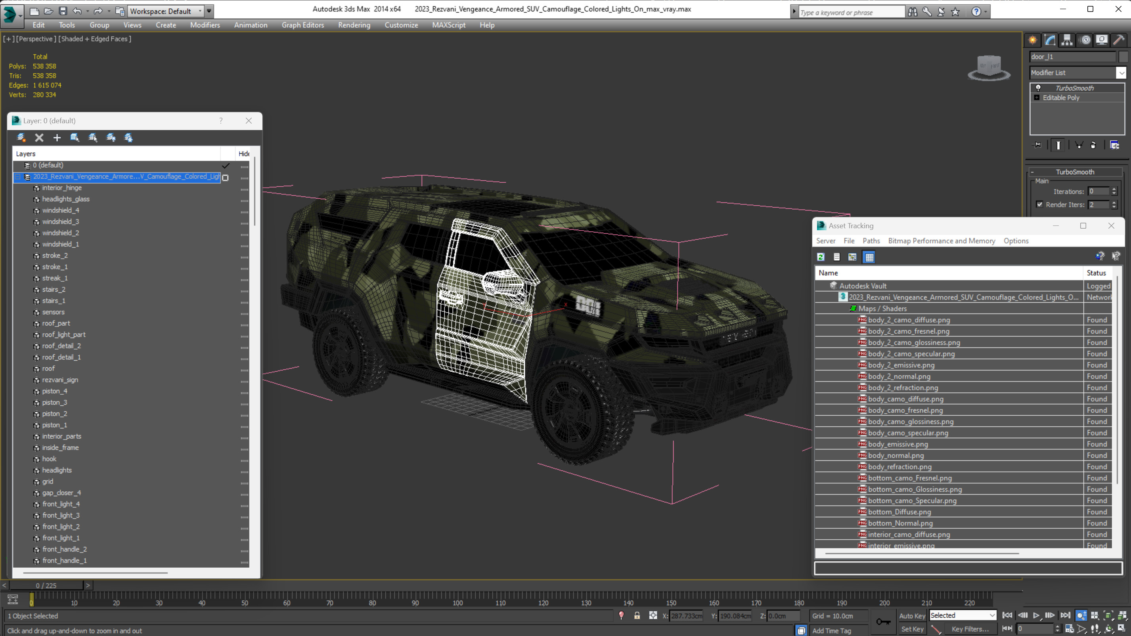Open the Create command panel tab

point(1033,40)
